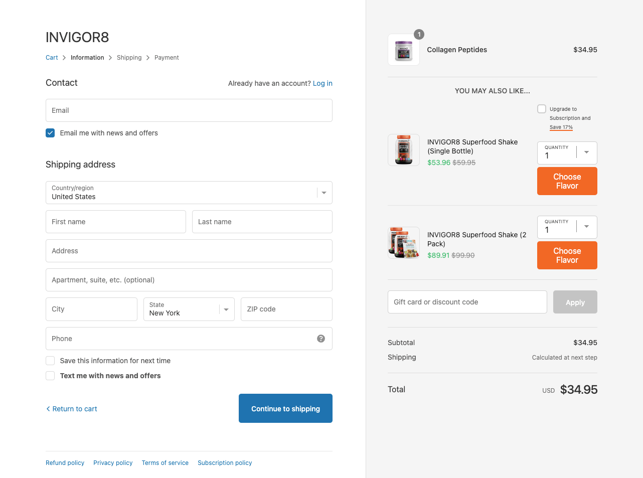Click the quantity badge on Collagen Peptides
This screenshot has height=478, width=643.
(419, 35)
